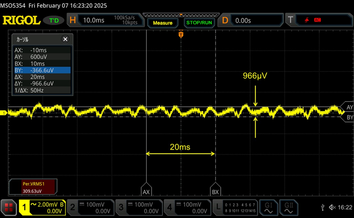Click the orange trigger position marker

tap(181, 35)
